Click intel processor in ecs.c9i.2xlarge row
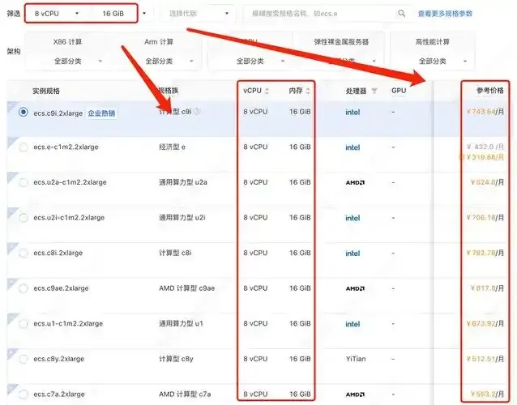This screenshot has width=517, height=405. click(x=352, y=112)
